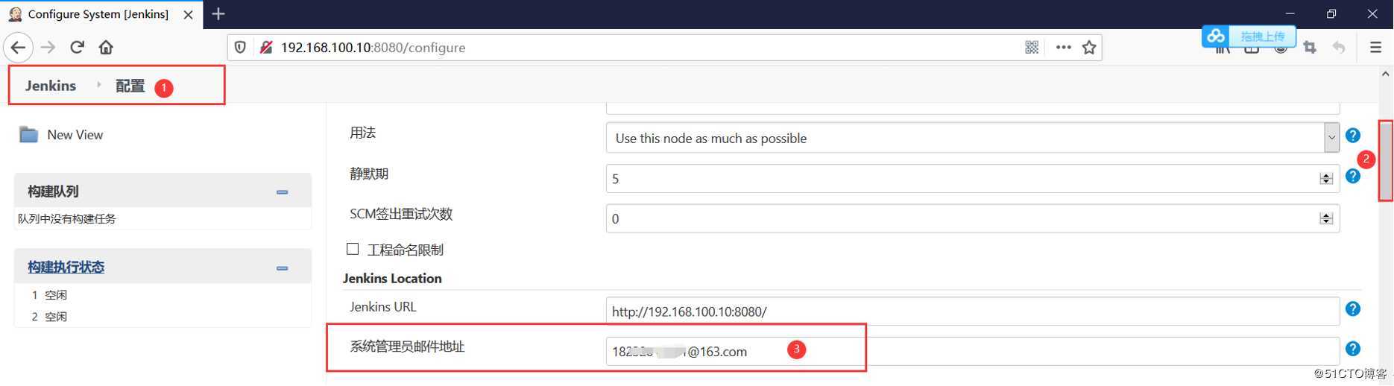Click the 系统管理员邮件地址 label
1394x386 pixels.
(x=407, y=347)
